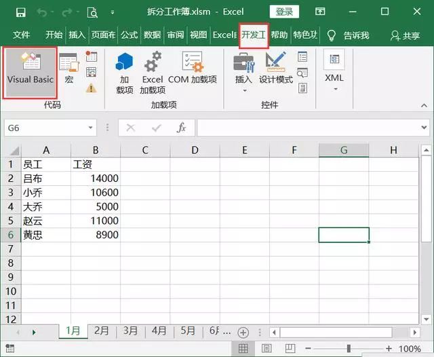Collapse the ribbon with the chevron
Screen dimensions: 434x357
tap(424, 105)
